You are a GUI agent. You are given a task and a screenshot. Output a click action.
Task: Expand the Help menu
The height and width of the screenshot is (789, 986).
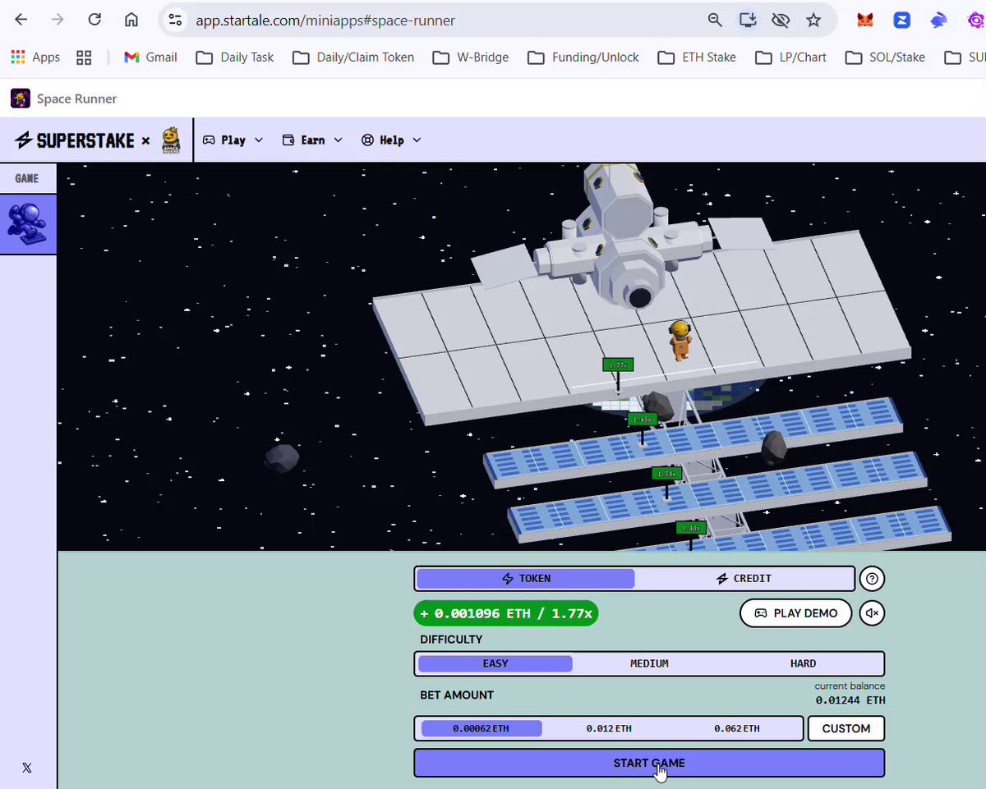(x=391, y=140)
